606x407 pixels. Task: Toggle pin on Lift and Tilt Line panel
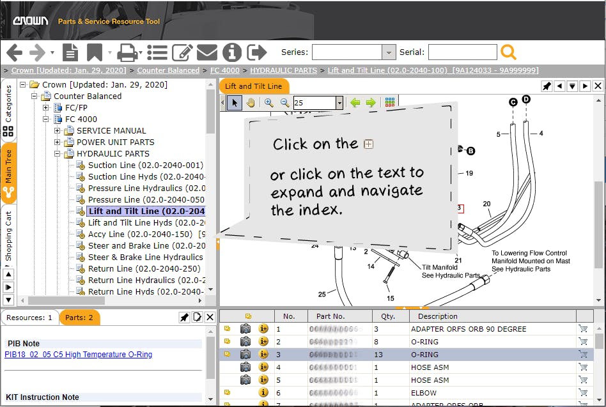(x=547, y=86)
